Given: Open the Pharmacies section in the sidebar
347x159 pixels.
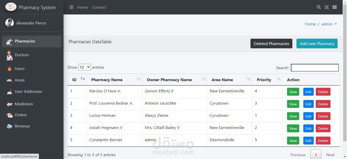Looking at the screenshot, I should (x=25, y=41).
